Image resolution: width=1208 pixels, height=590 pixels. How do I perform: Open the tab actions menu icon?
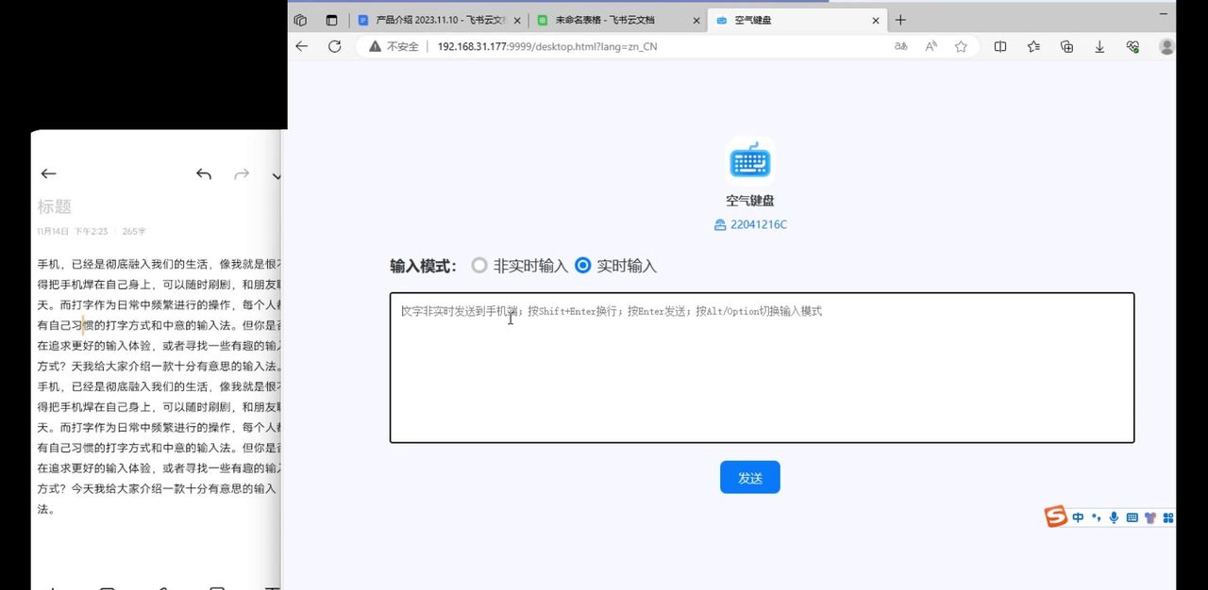tap(331, 20)
